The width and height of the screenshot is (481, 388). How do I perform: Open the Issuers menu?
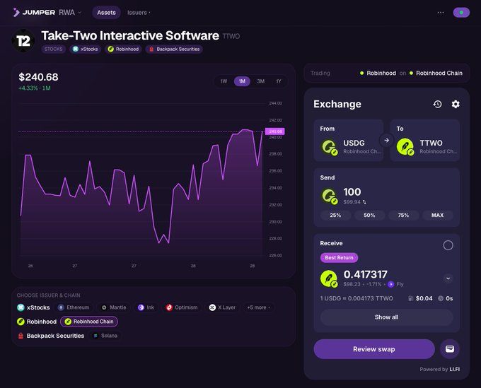pos(139,13)
